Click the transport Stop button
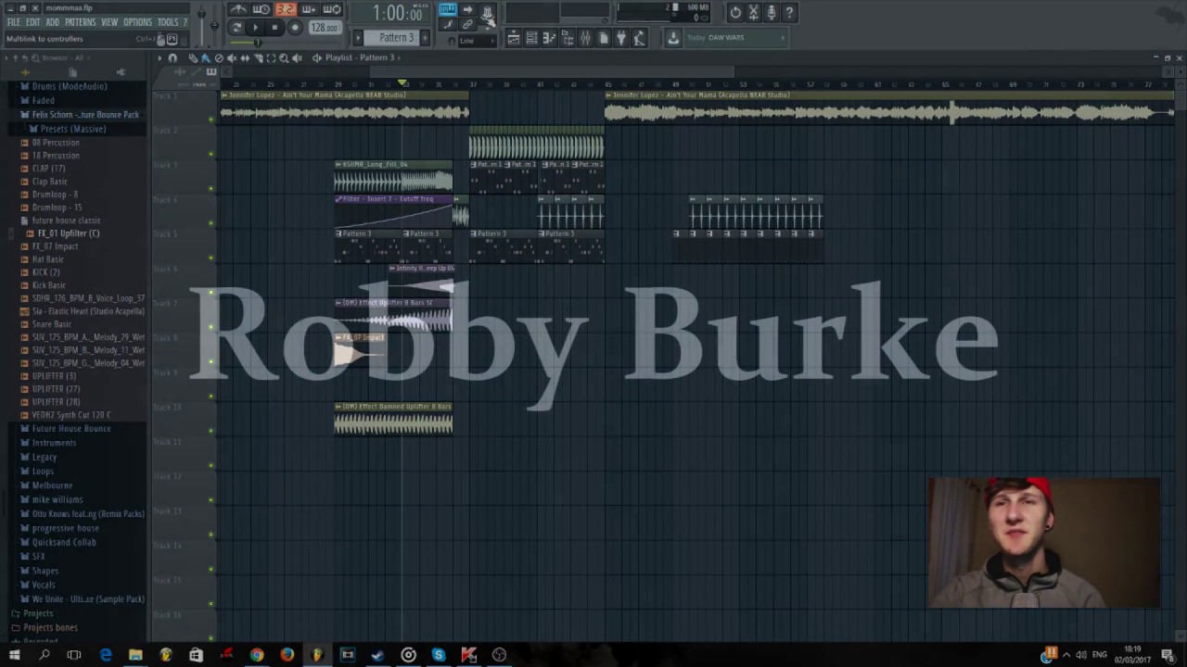The height and width of the screenshot is (667, 1187). (x=274, y=28)
